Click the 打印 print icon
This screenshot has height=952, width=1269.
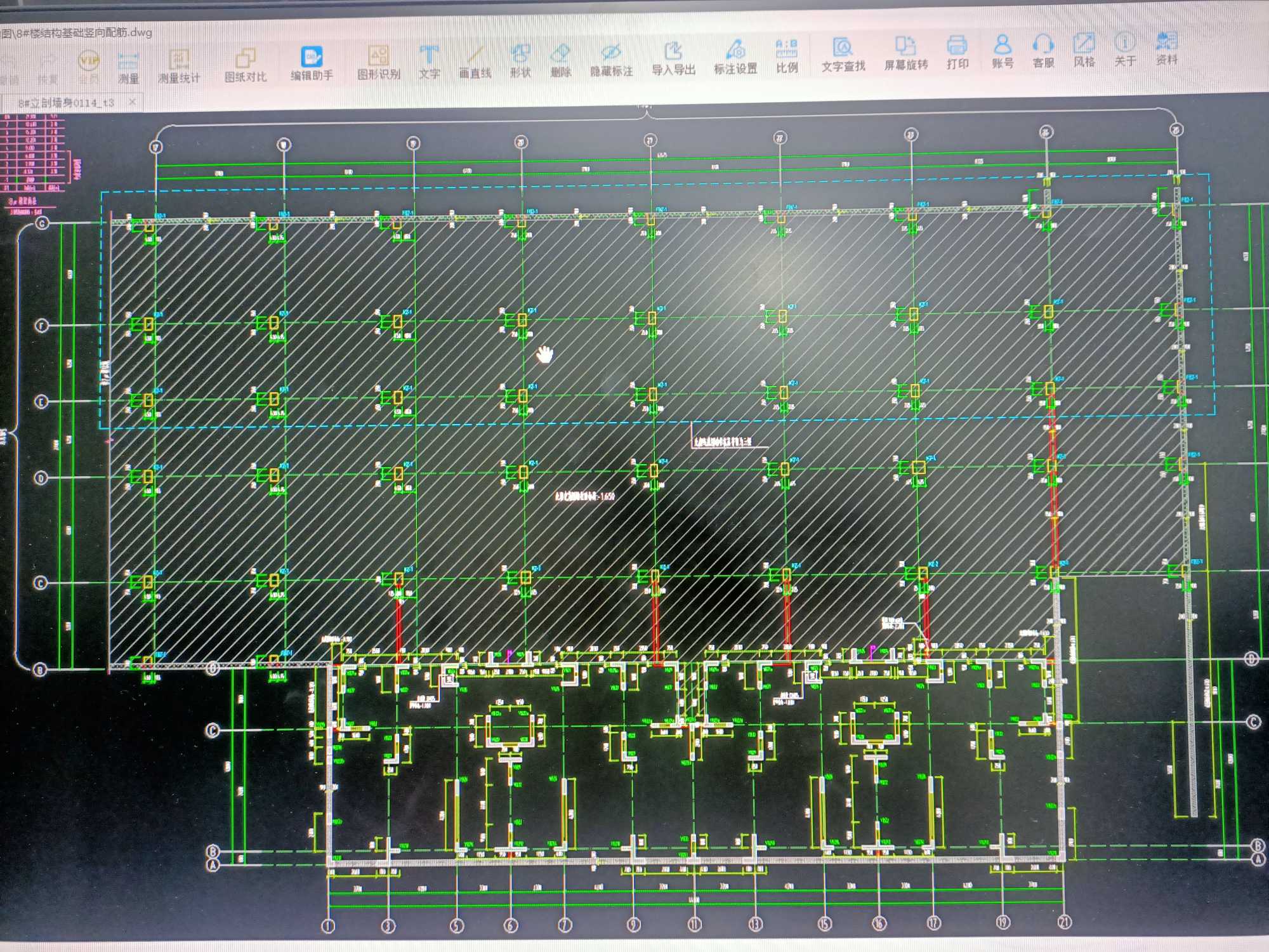coord(957,52)
